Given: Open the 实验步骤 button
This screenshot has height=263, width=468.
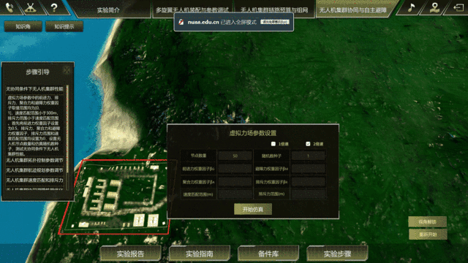Looking at the screenshot, I should [337, 254].
